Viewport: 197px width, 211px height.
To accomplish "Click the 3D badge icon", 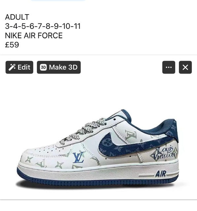I will click(x=43, y=67).
